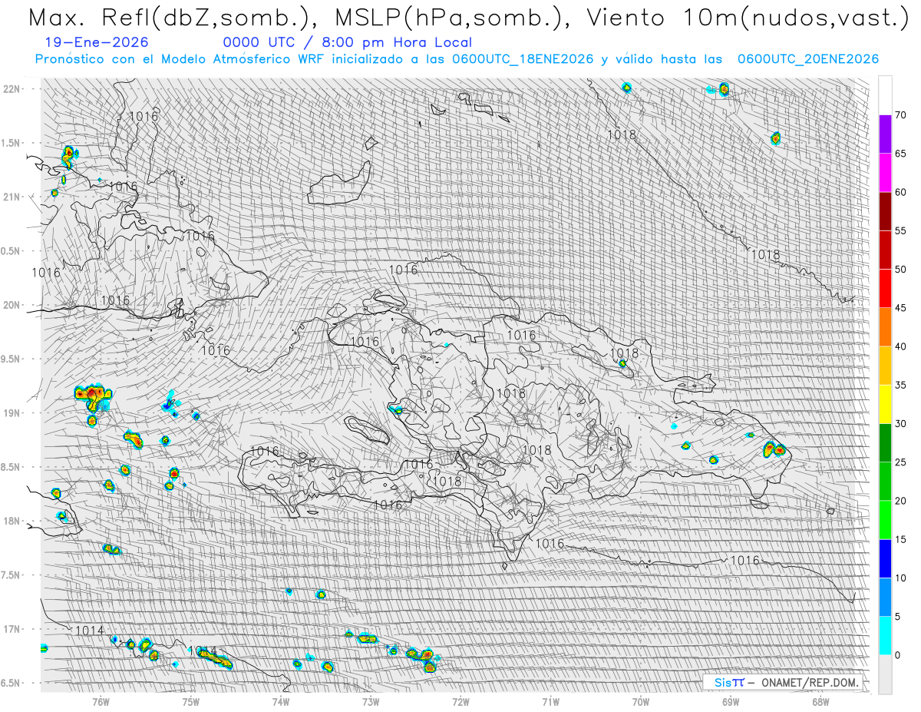921x712 pixels.
Task: Click the colorbar label "70"
Action: point(901,115)
